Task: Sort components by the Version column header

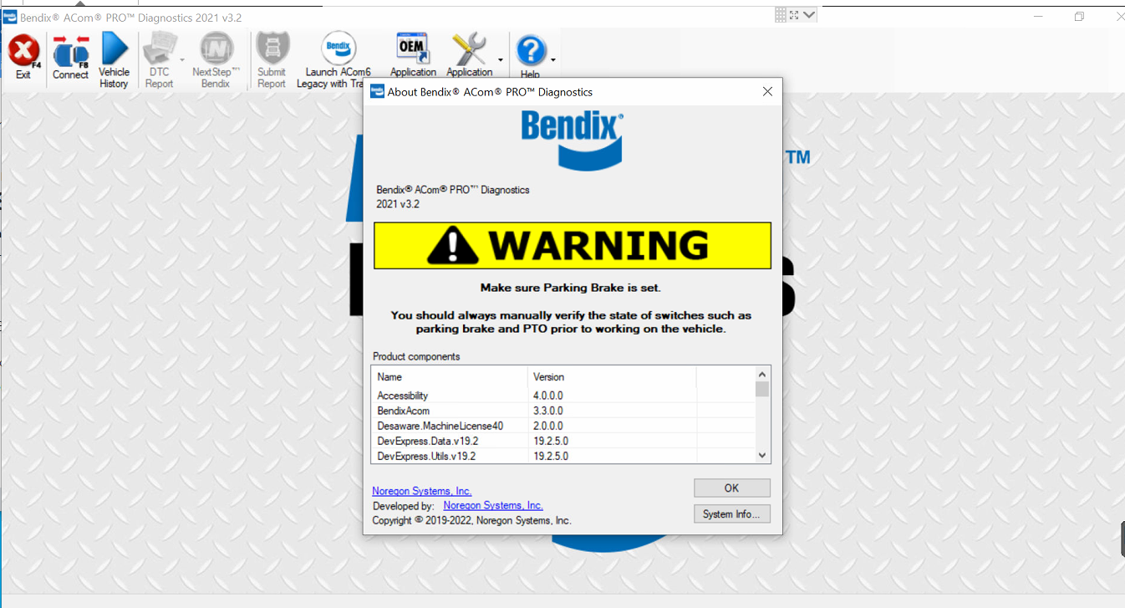Action: pyautogui.click(x=612, y=377)
